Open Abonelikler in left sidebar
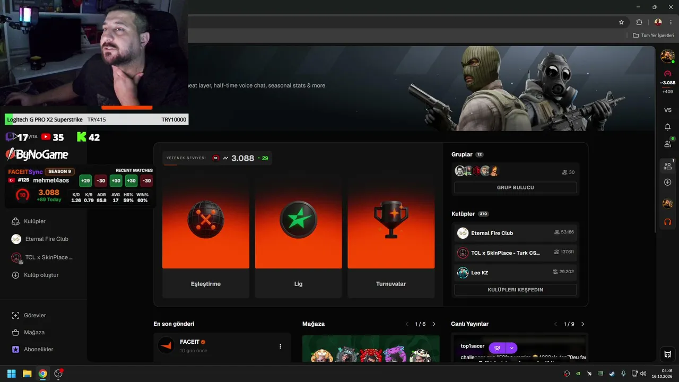The height and width of the screenshot is (382, 679). pyautogui.click(x=33, y=349)
